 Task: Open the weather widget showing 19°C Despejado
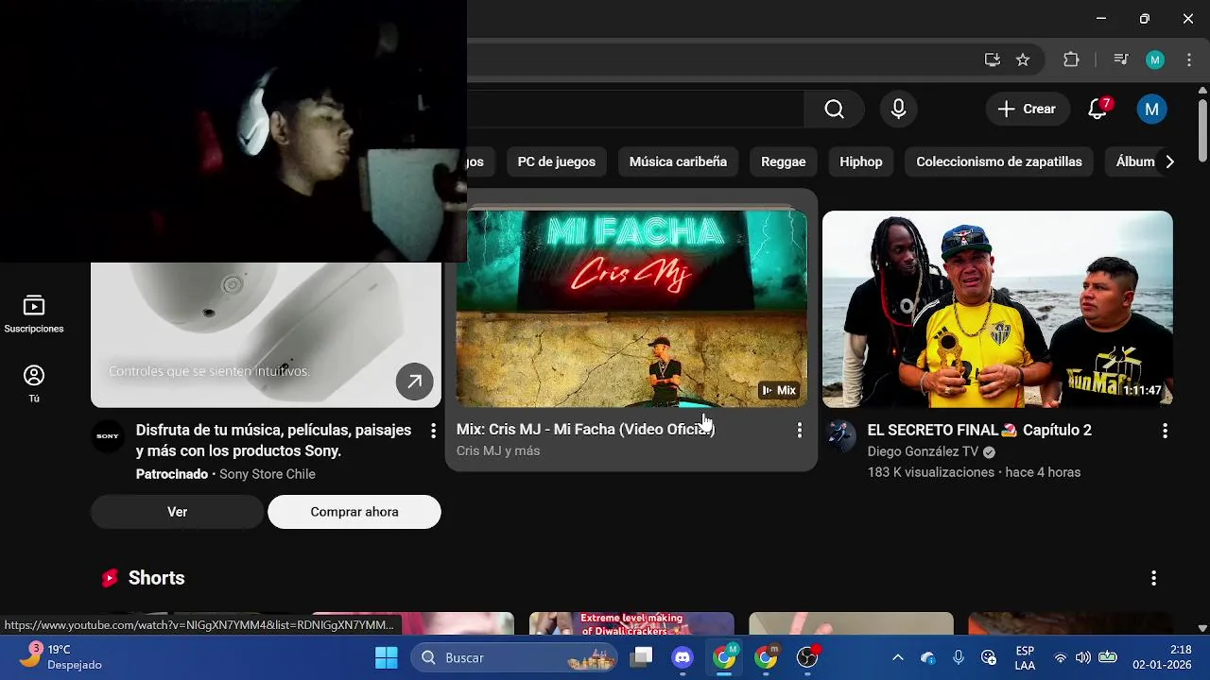61,657
